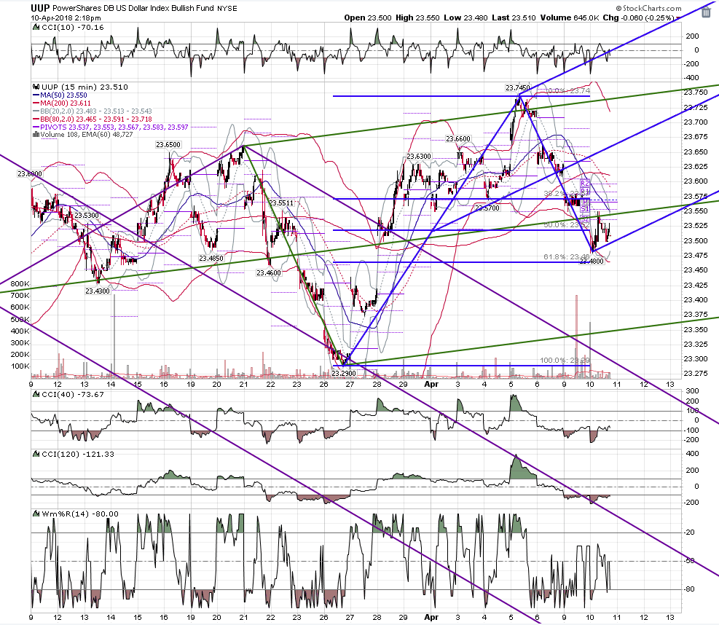Click the 'Open 23.500' quote value

[x=368, y=18]
